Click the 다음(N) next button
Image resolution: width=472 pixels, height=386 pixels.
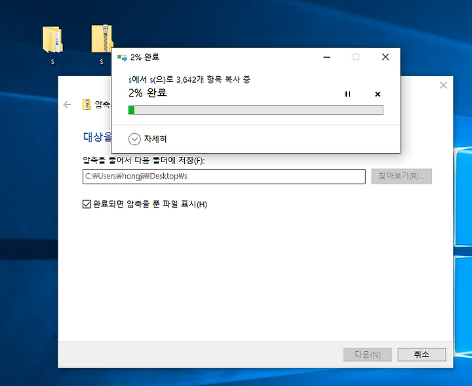coord(368,354)
